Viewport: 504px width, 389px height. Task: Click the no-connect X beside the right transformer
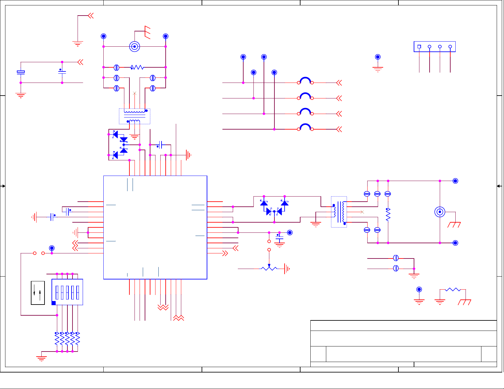tap(362, 212)
